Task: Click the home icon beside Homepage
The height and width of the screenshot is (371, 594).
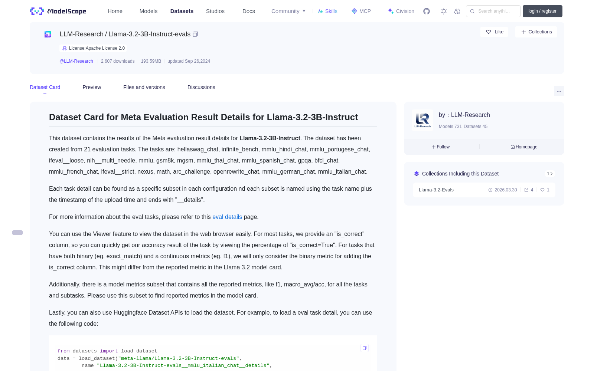Action: (513, 147)
